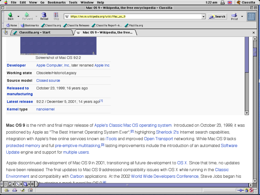260x195 pixels.
Task: Launch Composer from the component bar
Action: (23, 190)
